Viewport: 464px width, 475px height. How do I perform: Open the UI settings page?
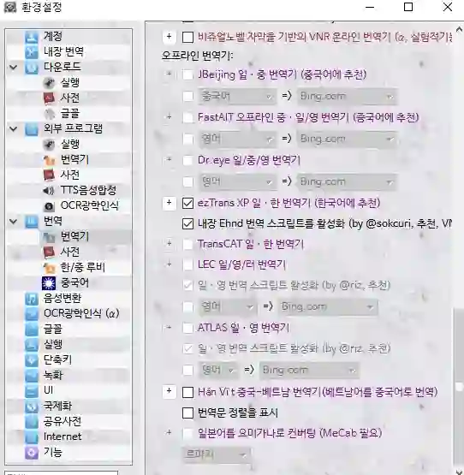coord(49,390)
